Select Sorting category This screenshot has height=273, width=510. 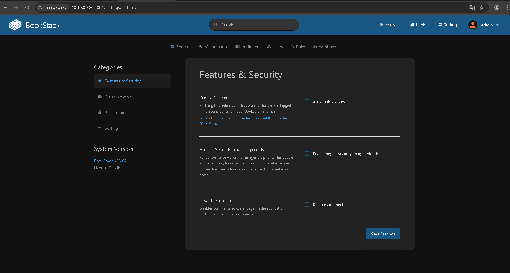click(x=132, y=128)
